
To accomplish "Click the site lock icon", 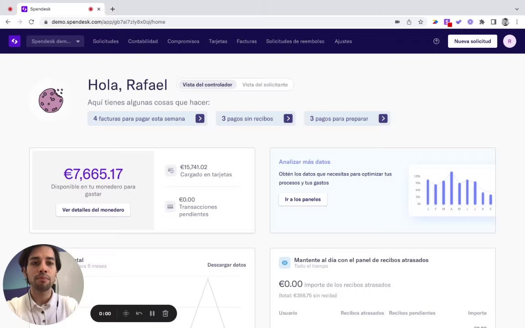I will coord(46,22).
